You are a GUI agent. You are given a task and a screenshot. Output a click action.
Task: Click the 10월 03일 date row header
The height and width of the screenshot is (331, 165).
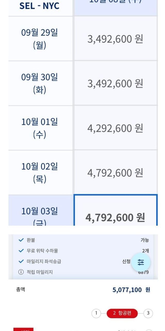pos(40,213)
